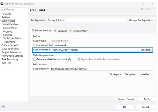Select Run/Debug Settings in the tree
The image size is (158, 112).
tap(12, 56)
